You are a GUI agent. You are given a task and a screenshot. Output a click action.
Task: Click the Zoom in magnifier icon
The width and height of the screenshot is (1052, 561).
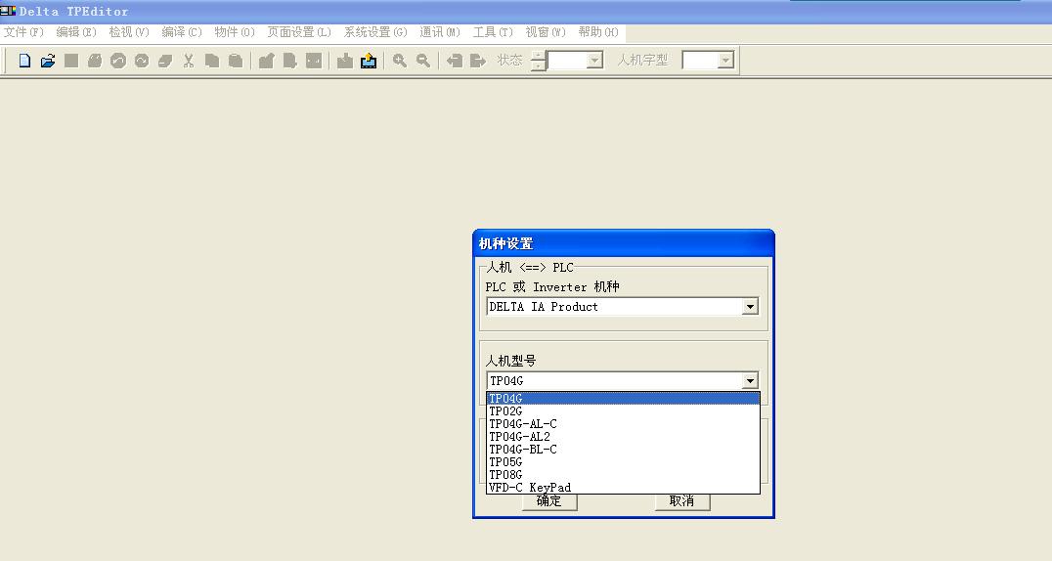coord(400,61)
